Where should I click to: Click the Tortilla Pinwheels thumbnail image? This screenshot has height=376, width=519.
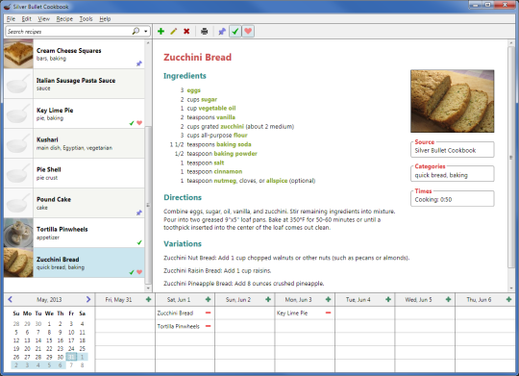click(x=18, y=233)
